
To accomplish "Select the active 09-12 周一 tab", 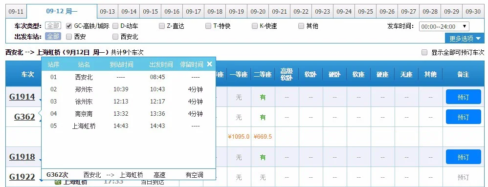I will [62, 12].
